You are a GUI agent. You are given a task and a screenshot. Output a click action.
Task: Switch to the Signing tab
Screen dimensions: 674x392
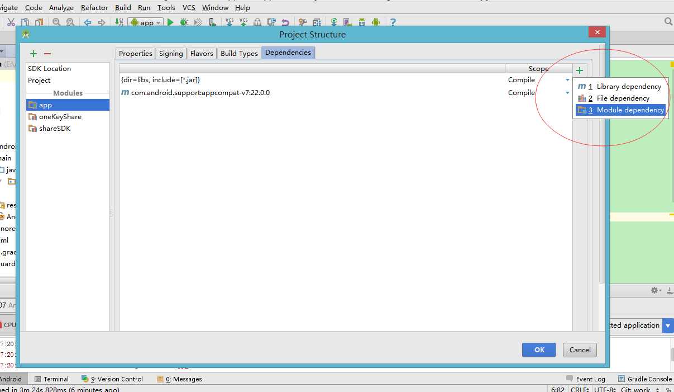coord(171,53)
